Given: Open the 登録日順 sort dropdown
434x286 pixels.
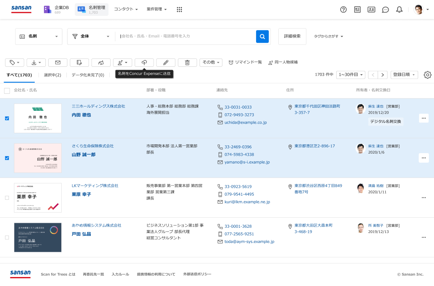Looking at the screenshot, I should [404, 75].
